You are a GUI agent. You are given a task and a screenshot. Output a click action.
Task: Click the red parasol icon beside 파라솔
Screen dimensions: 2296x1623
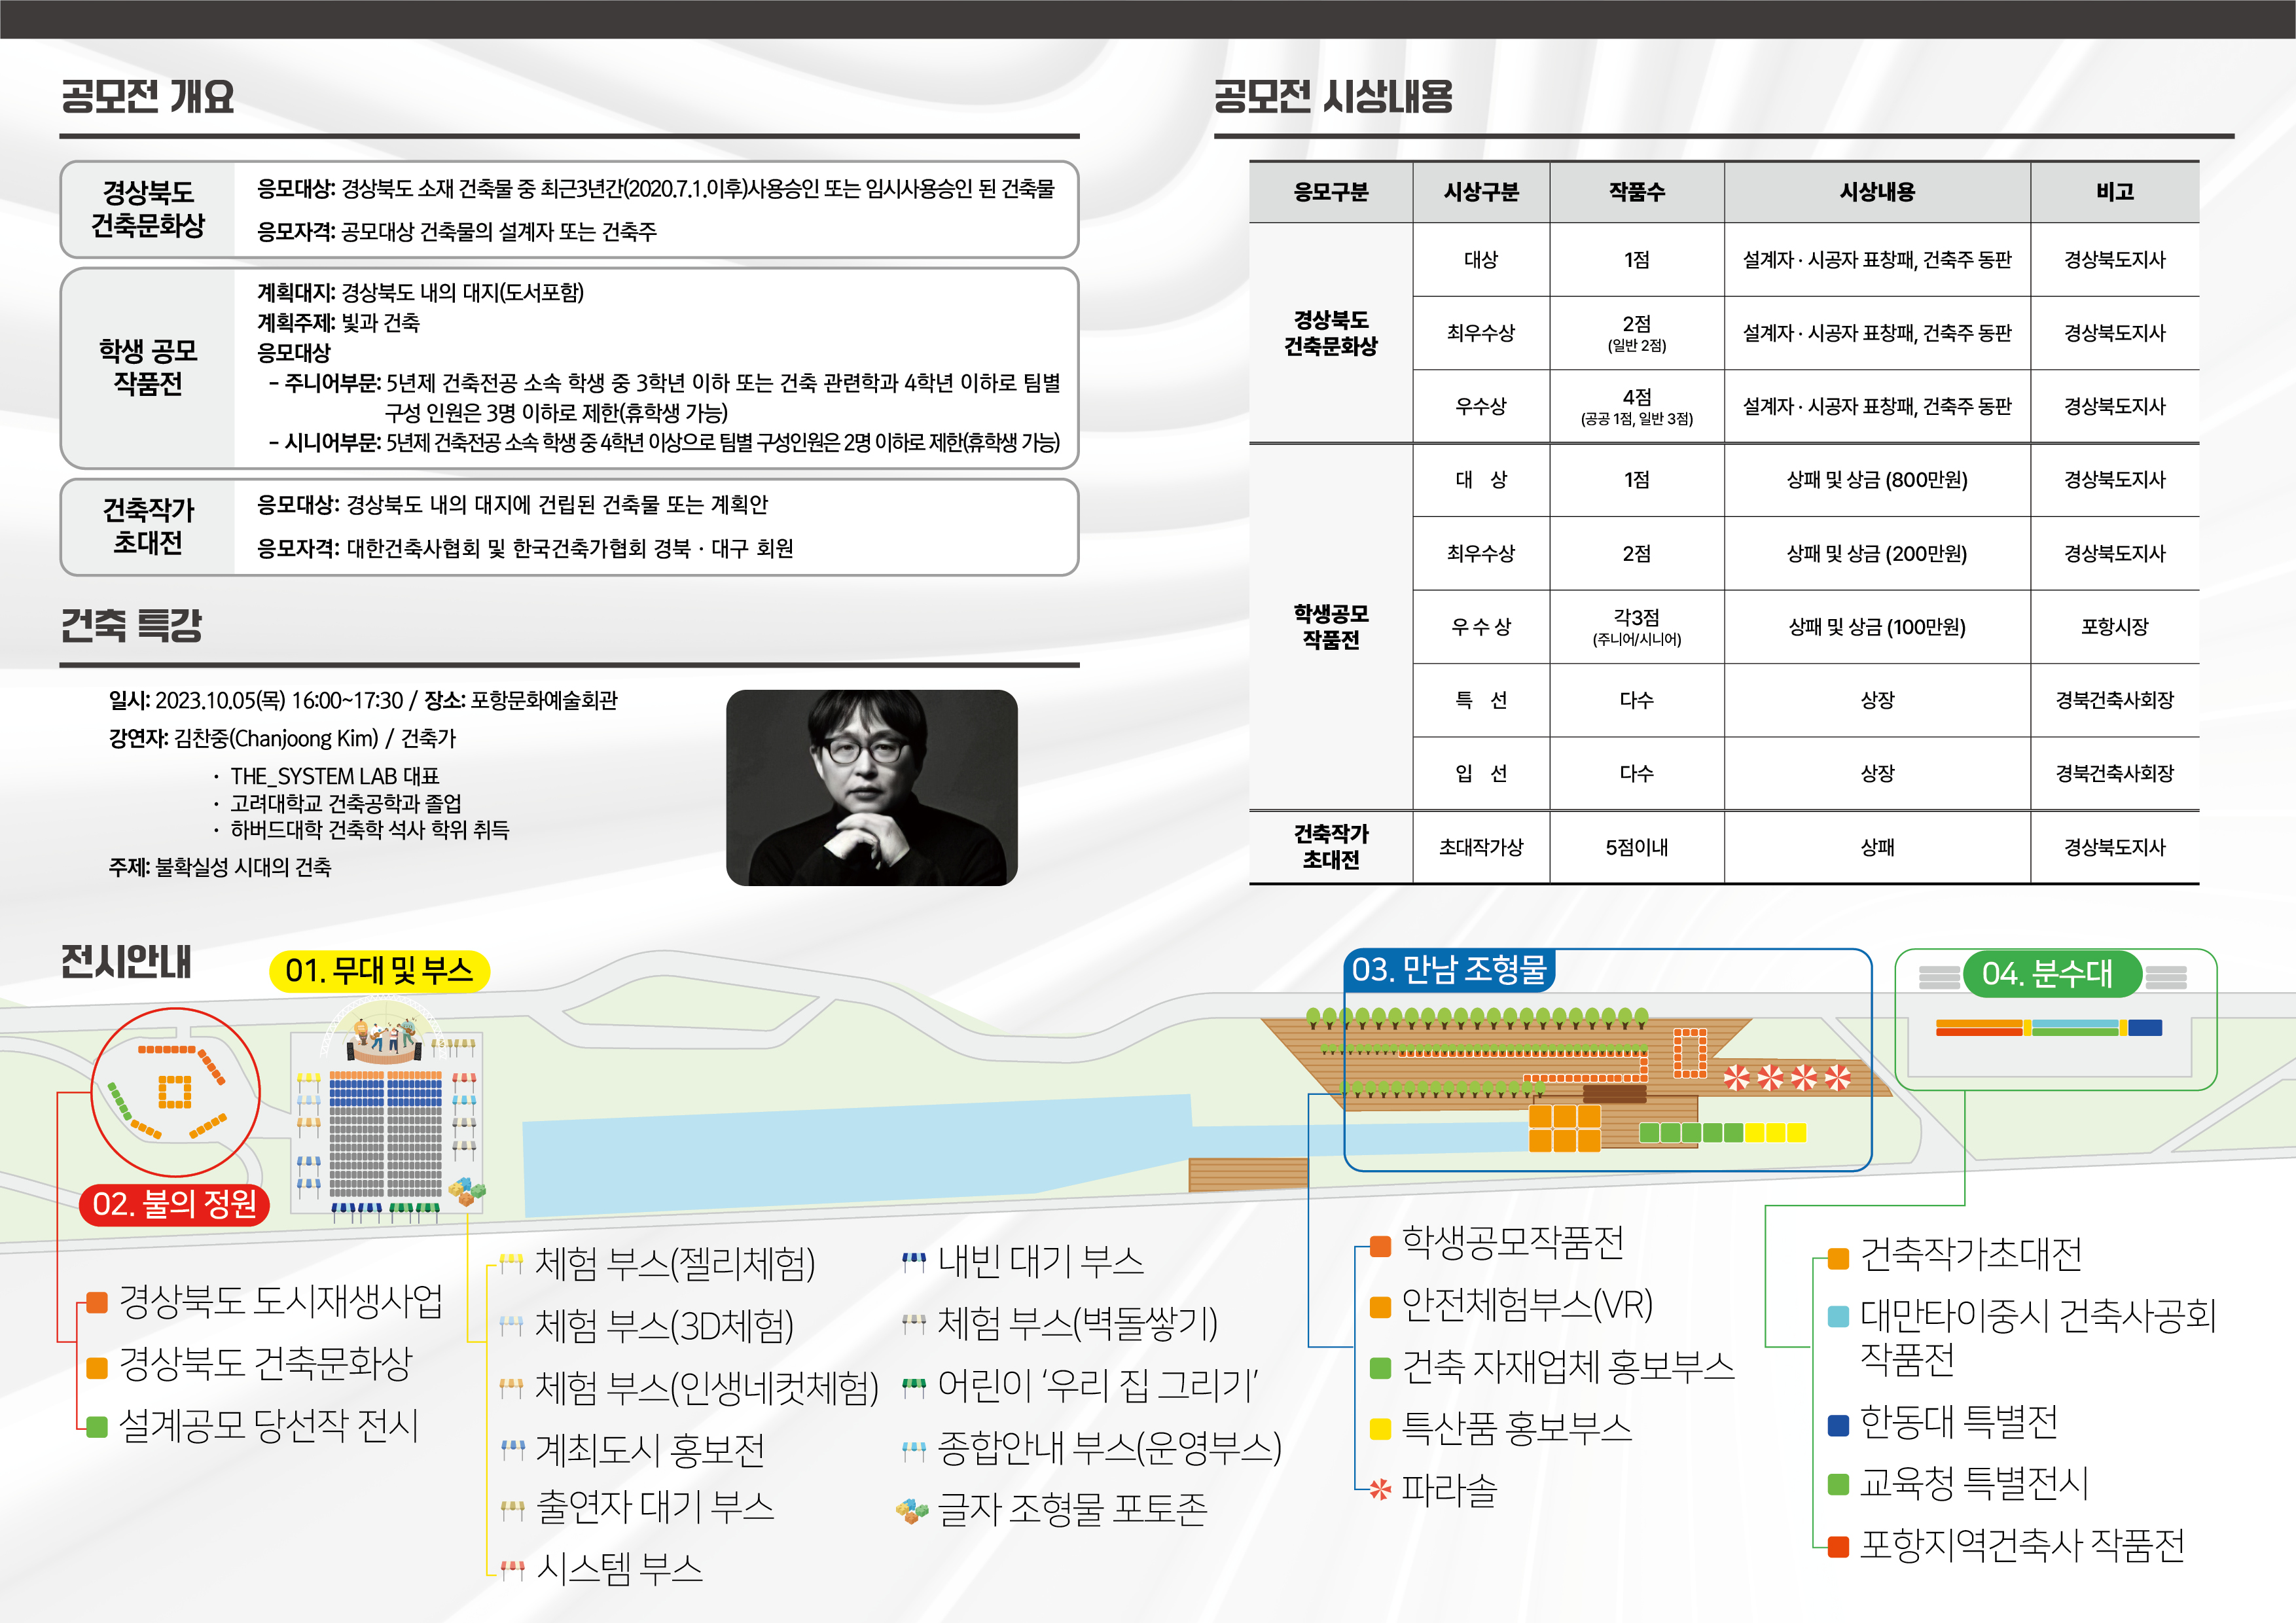point(1380,1490)
